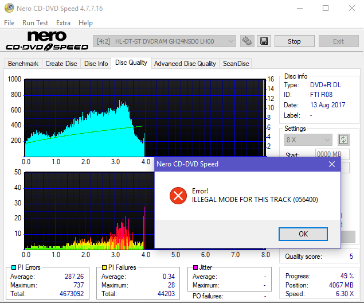Click PI Failures total 44203

pyautogui.click(x=166, y=294)
